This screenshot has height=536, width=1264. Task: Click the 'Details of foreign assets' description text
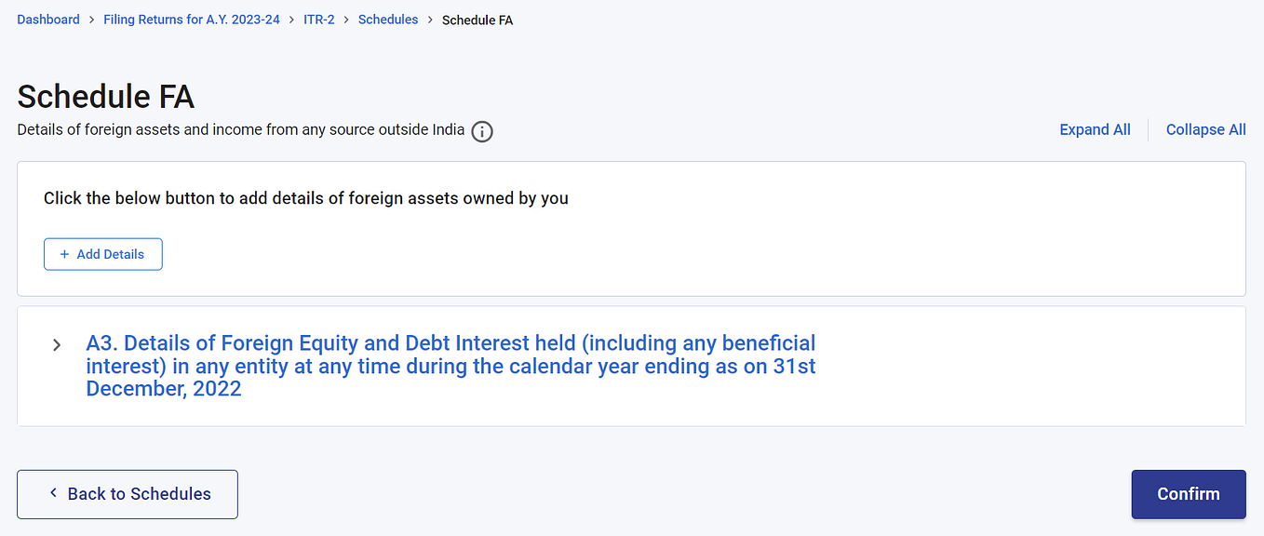click(241, 129)
